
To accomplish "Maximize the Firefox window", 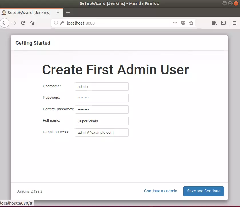I will pyautogui.click(x=230, y=3).
